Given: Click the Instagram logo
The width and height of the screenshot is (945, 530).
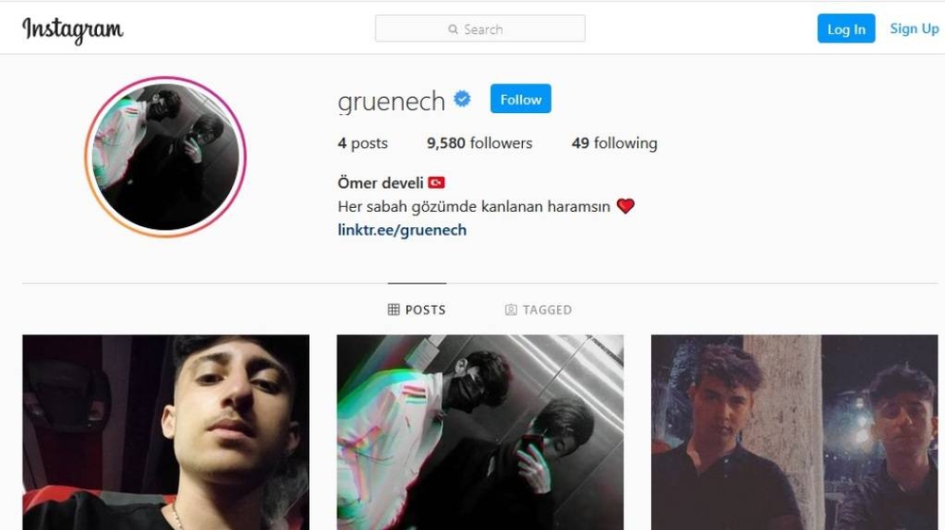Looking at the screenshot, I should (x=73, y=29).
